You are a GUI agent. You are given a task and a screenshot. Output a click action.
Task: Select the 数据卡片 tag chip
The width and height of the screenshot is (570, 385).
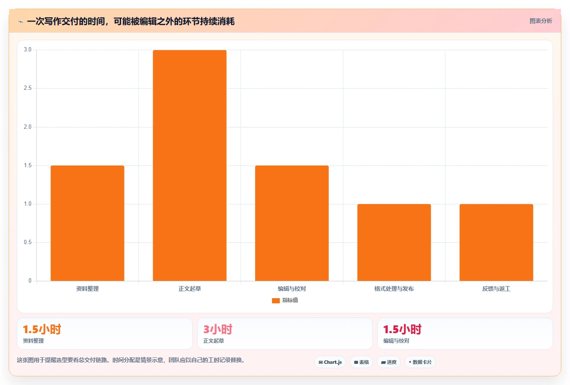[420, 362]
